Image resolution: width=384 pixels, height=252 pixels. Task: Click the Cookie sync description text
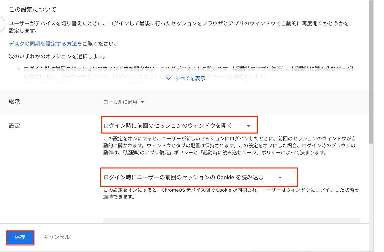230,193
